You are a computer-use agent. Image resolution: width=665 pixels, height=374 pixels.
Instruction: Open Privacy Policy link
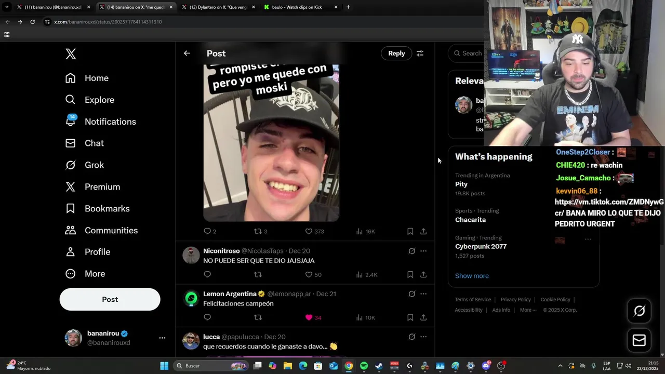point(516,300)
